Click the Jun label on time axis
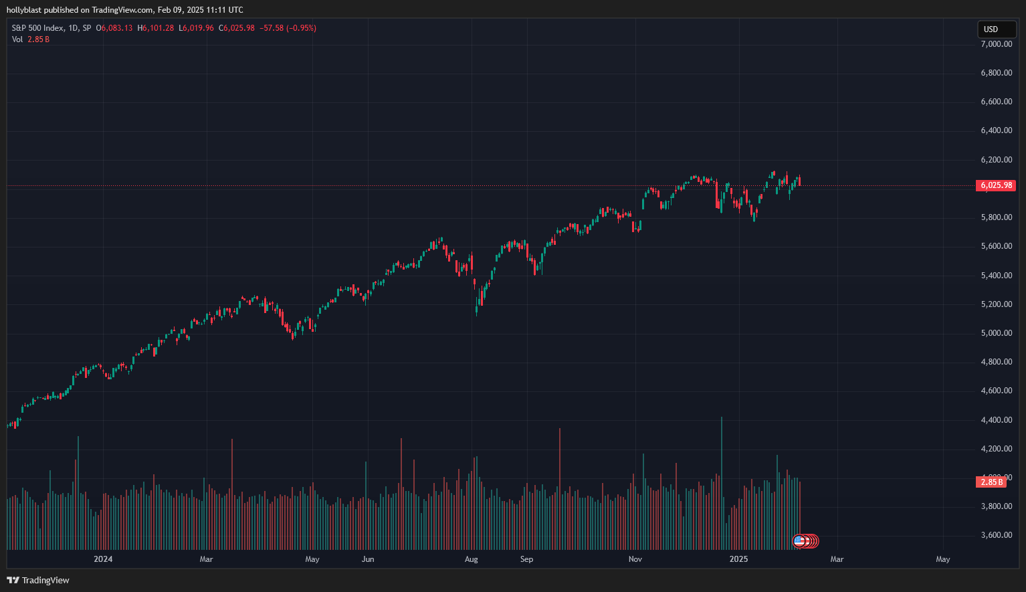 [368, 559]
